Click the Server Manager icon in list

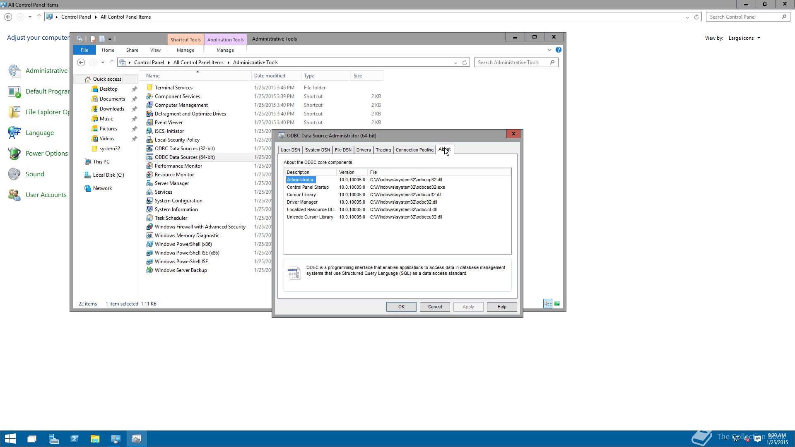pos(150,183)
